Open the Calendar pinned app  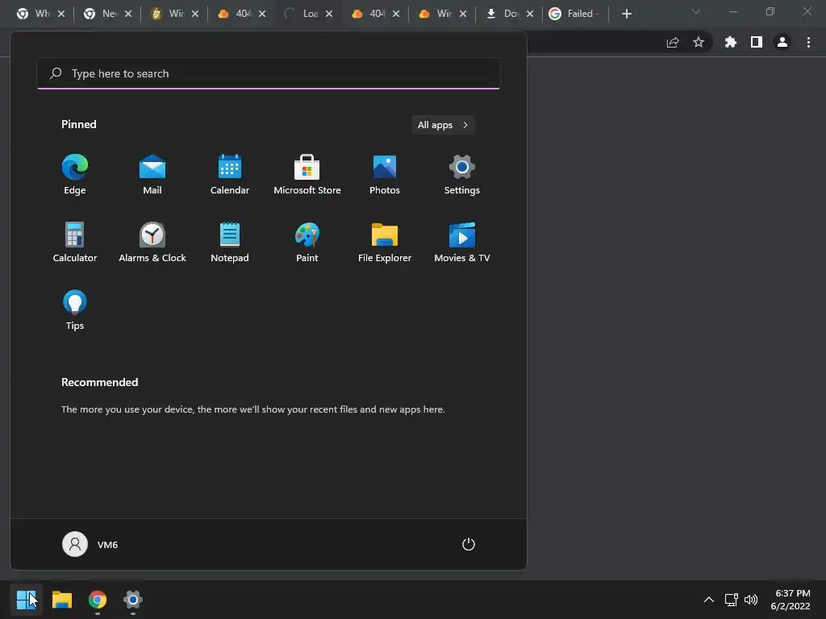pos(230,174)
